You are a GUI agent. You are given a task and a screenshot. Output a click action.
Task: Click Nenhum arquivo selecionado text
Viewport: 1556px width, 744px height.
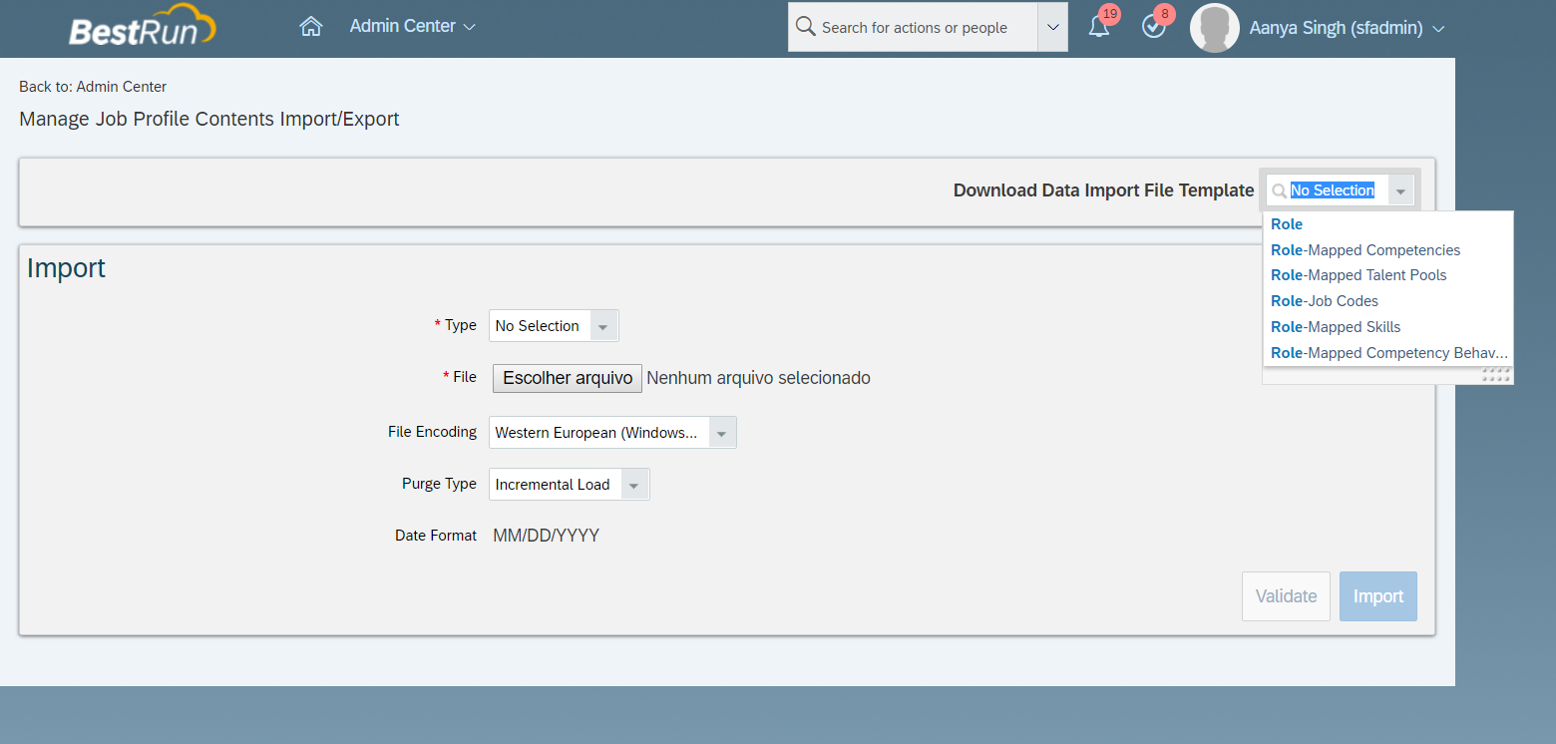click(x=759, y=378)
